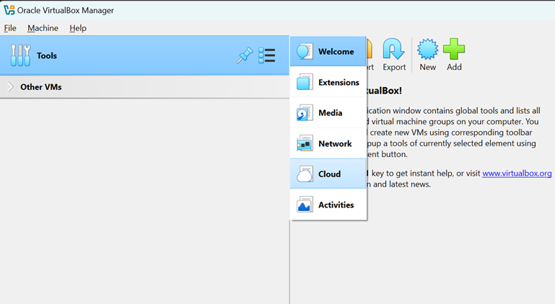Select the Other VMs group row

144,86
